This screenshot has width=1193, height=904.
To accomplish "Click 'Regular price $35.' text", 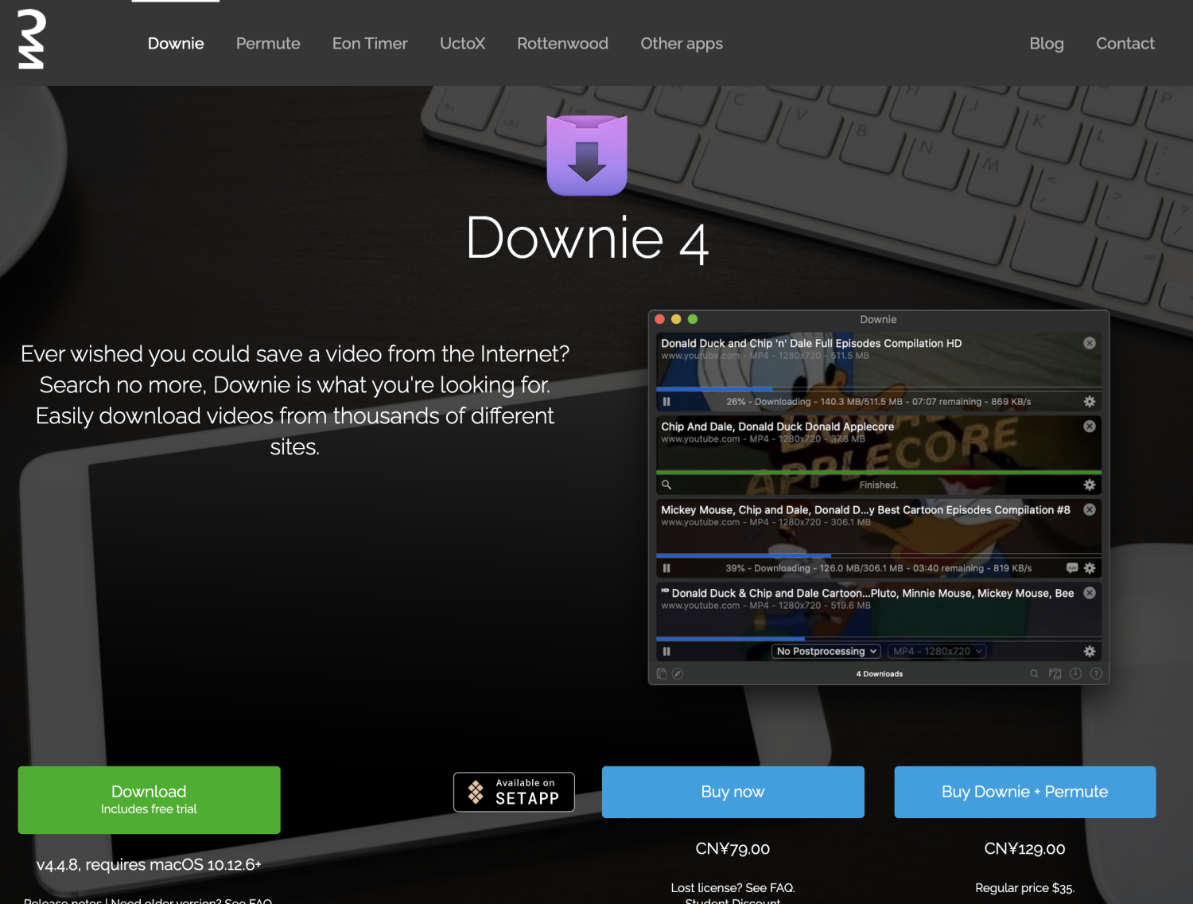I will click(x=1024, y=887).
